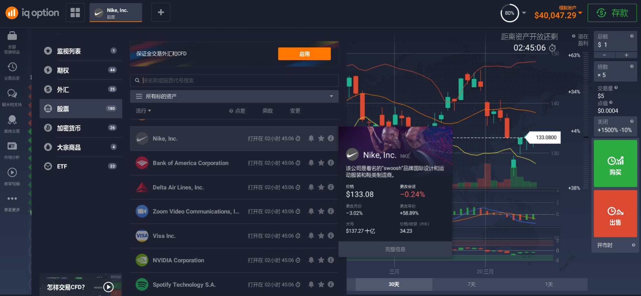Switch chart to 7天 range
The image size is (641, 296).
(x=471, y=284)
